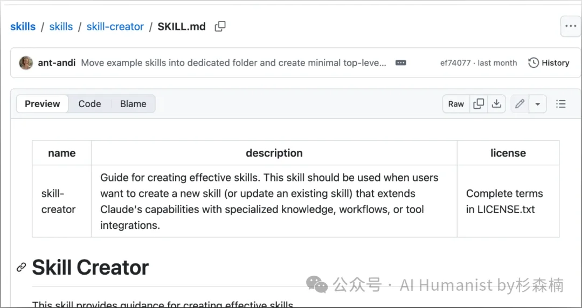Viewport: 582px width, 308px height.
Task: Expand the commit message ellipsis button
Action: tap(401, 62)
